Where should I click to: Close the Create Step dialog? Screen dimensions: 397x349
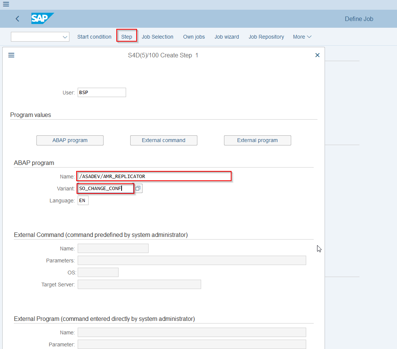[x=317, y=55]
